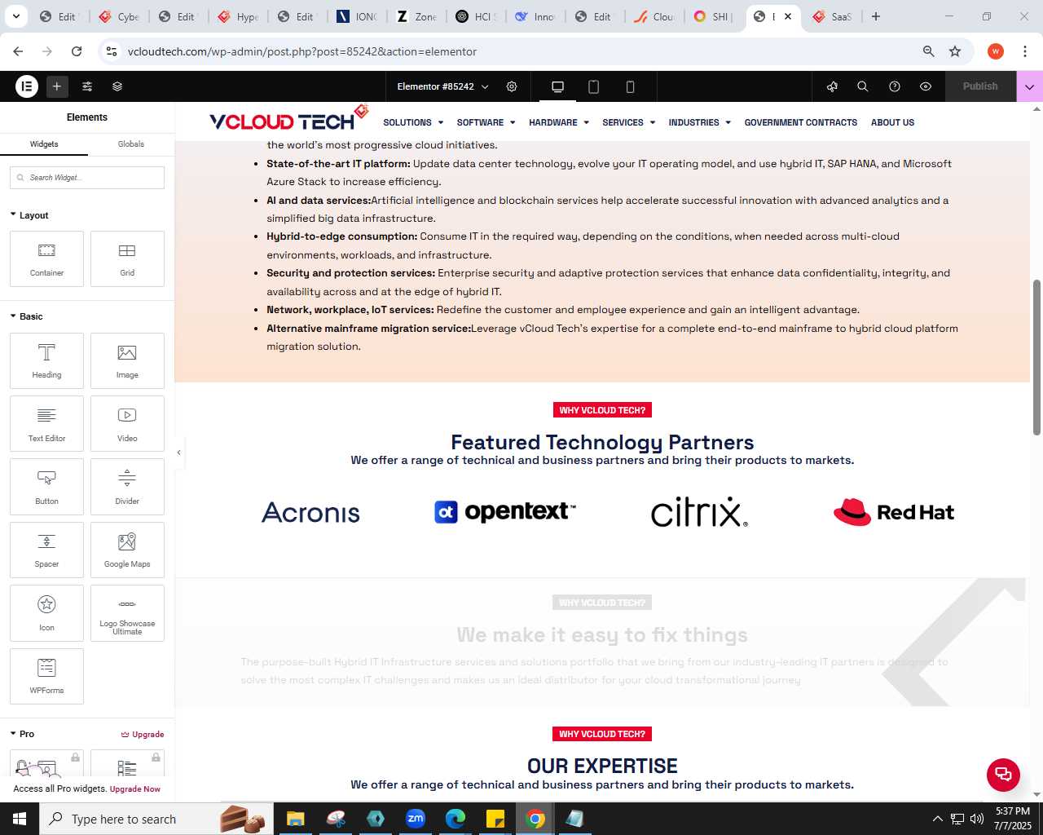Click ABOUT US menu item
Screen dimensions: 1043x835
[x=892, y=122]
